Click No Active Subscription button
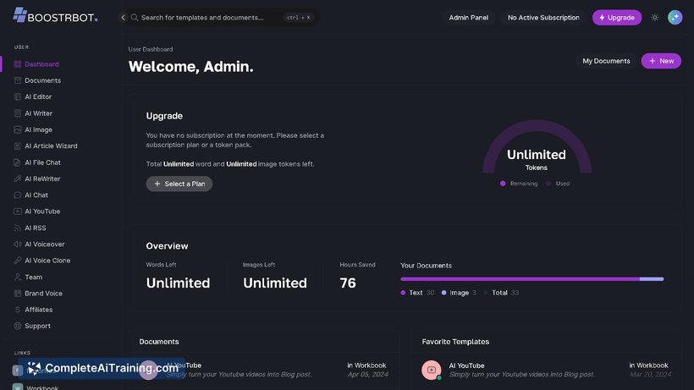Image resolution: width=694 pixels, height=390 pixels. pos(543,18)
